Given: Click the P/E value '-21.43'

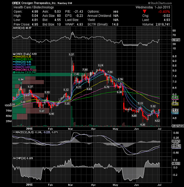Looking at the screenshot, I should click(x=78, y=12).
